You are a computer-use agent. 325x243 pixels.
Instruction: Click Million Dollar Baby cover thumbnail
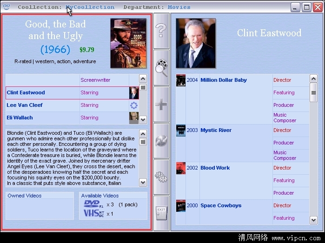[181, 80]
